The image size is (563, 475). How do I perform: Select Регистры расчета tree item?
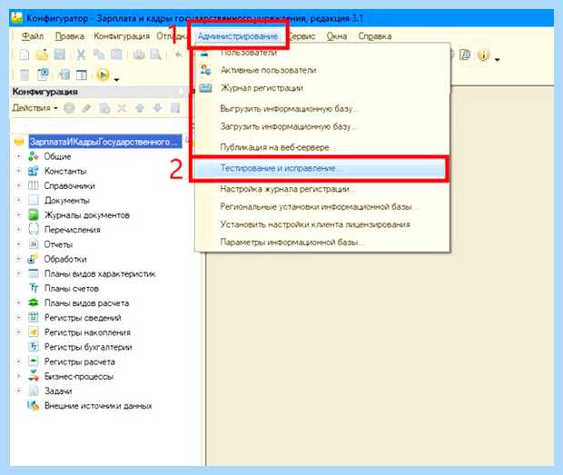[x=80, y=361]
